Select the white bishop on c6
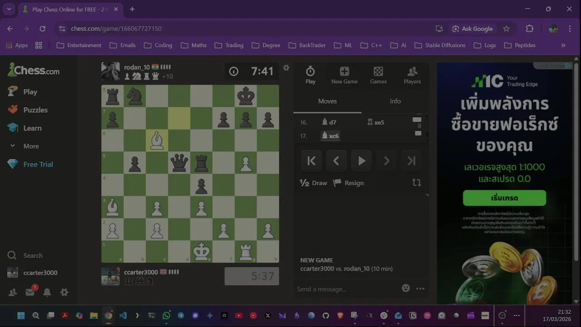The image size is (581, 327). (157, 140)
